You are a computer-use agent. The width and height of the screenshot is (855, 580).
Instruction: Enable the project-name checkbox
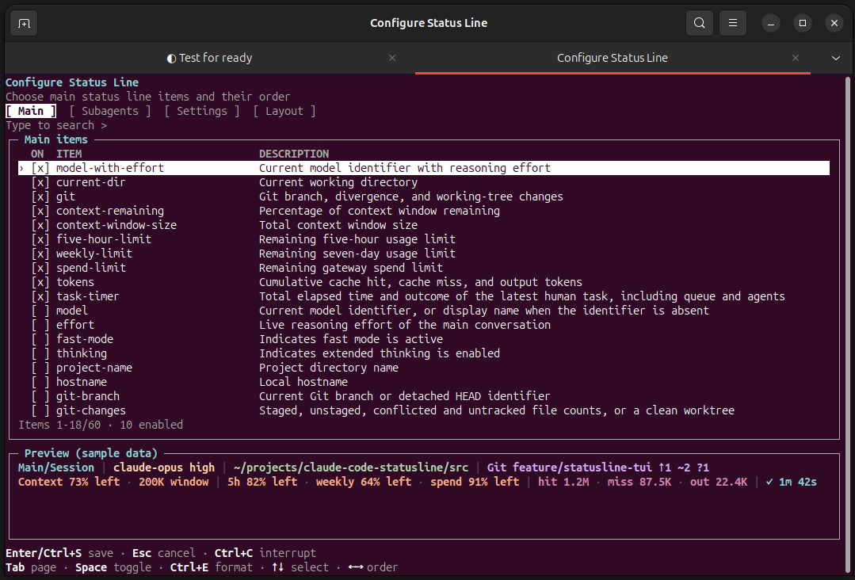point(40,368)
